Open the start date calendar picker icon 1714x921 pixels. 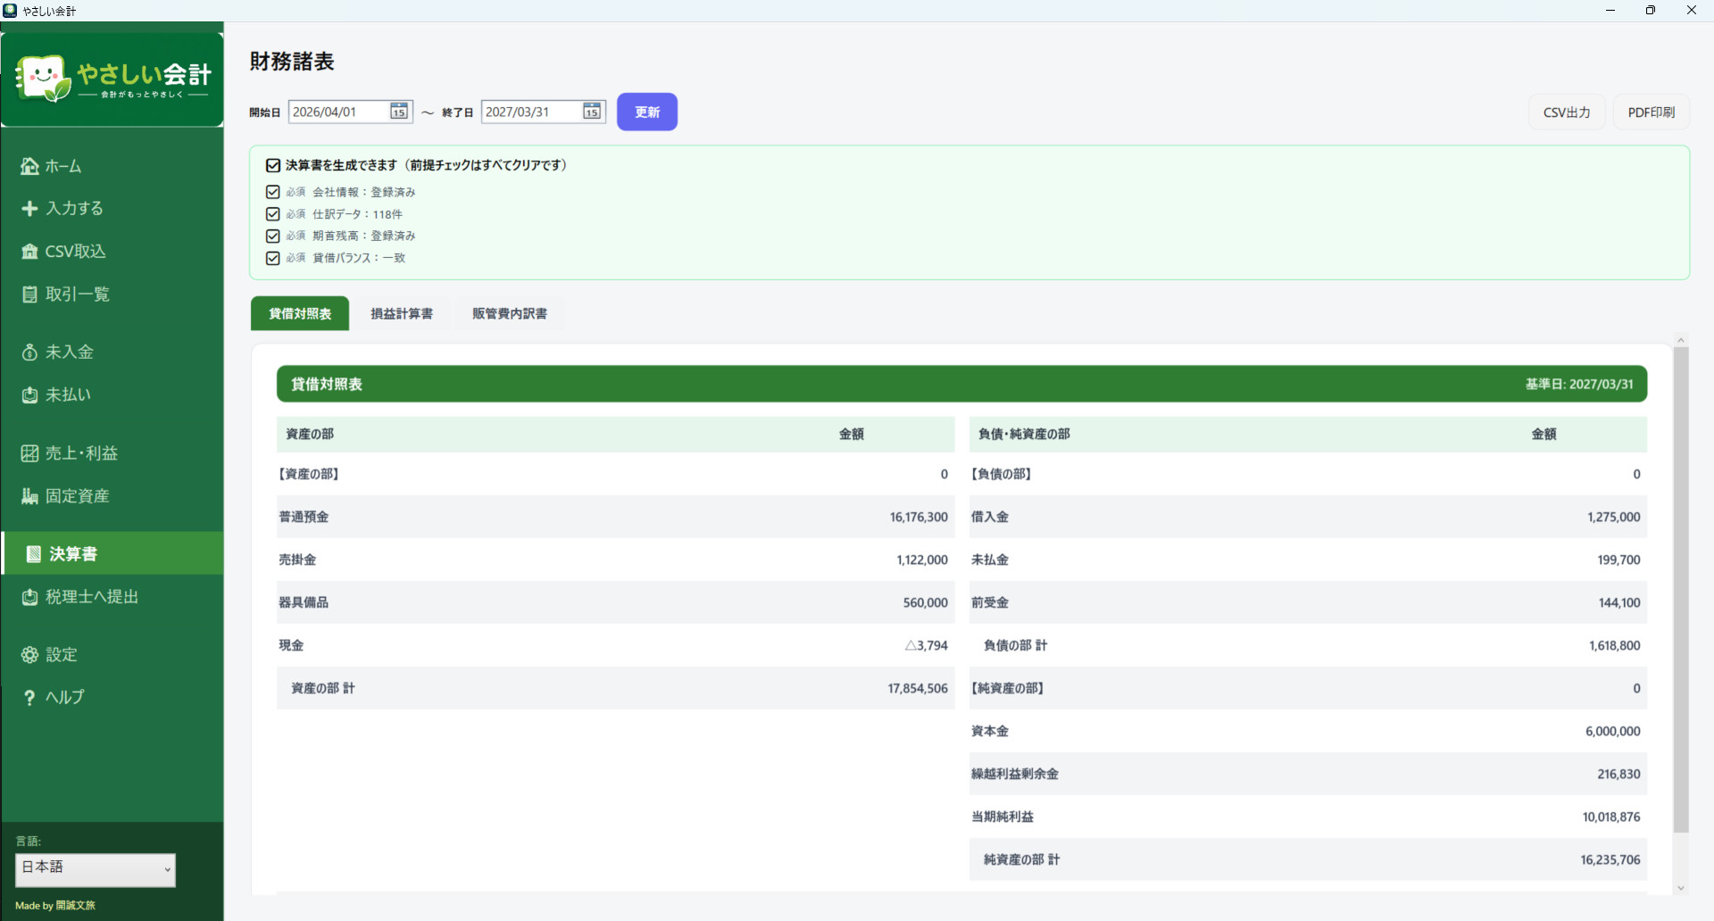tap(399, 112)
